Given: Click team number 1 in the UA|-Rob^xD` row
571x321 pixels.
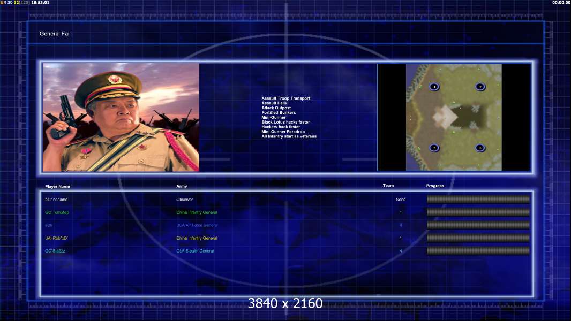Looking at the screenshot, I should click(x=401, y=238).
